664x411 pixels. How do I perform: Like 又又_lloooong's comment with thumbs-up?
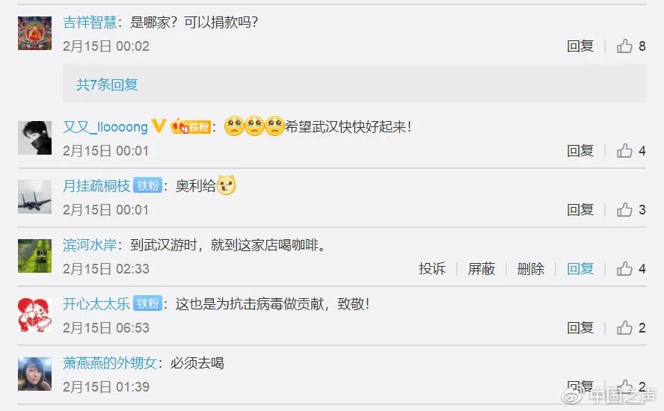click(624, 150)
